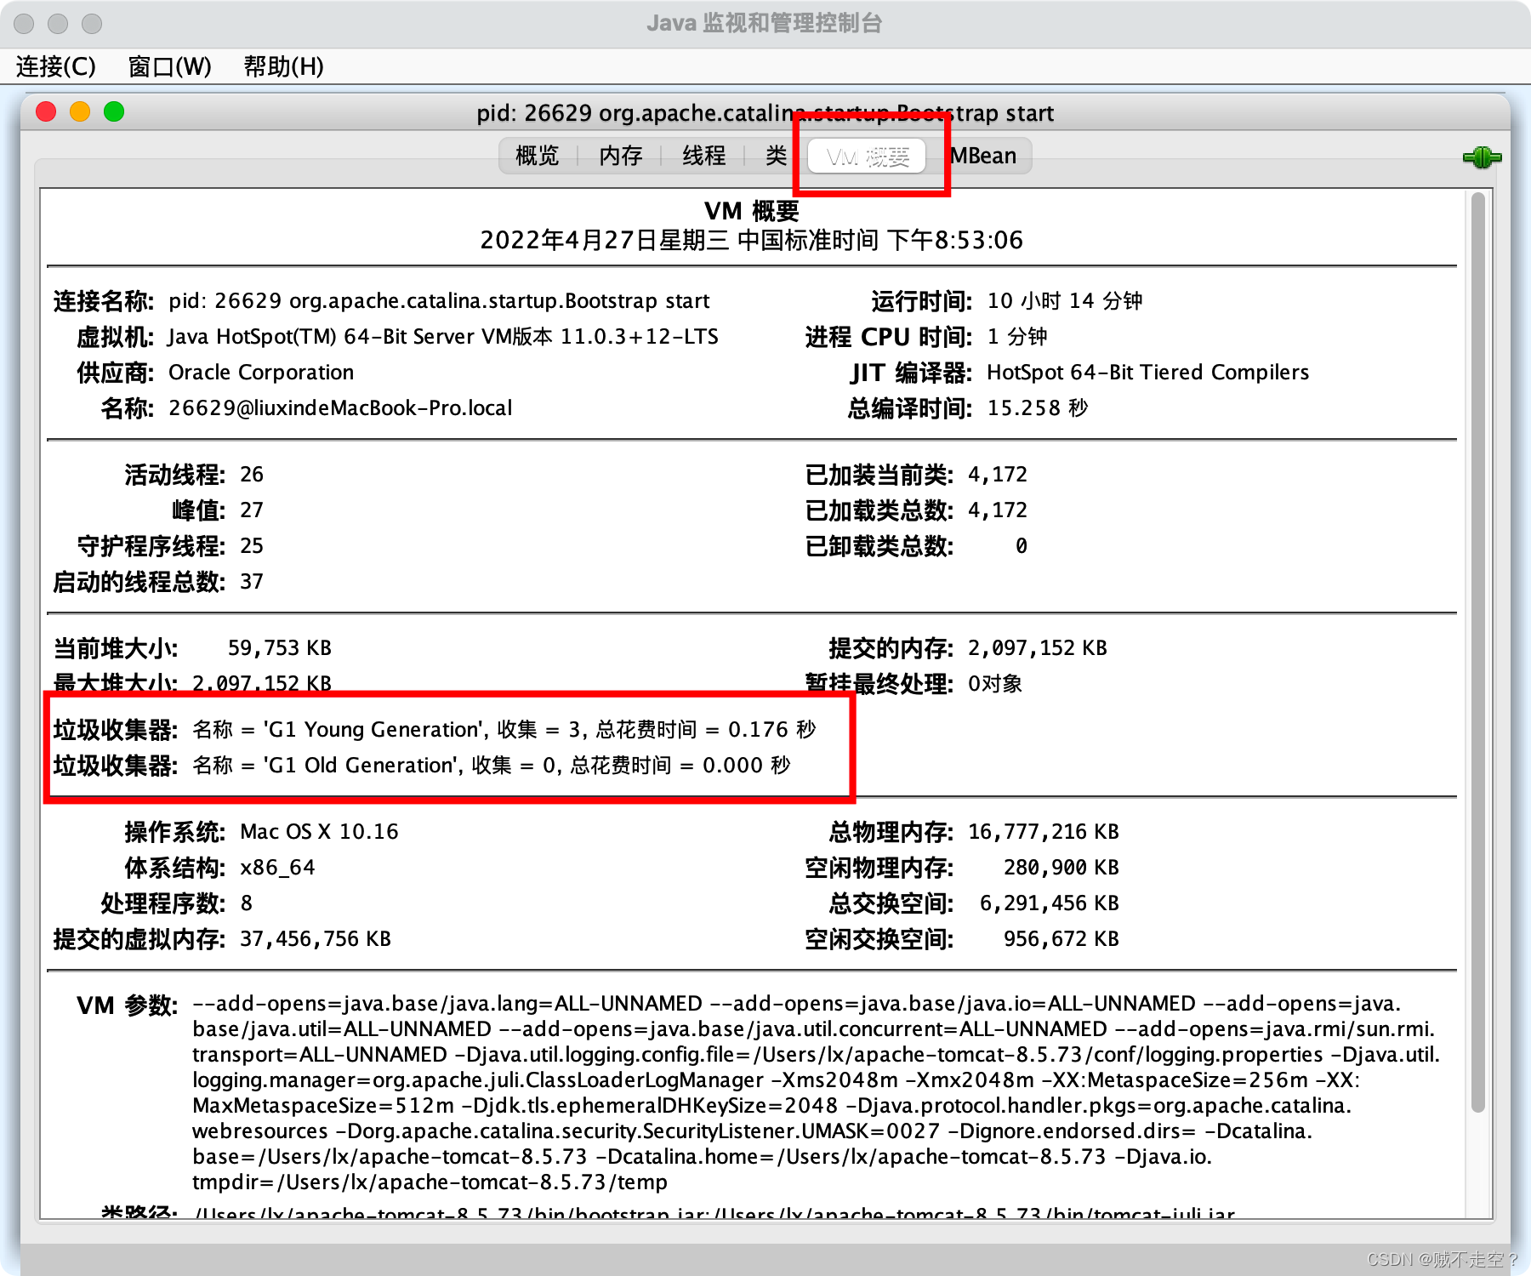The image size is (1531, 1276).
Task: Open the 连接(C) menu
Action: pos(56,66)
